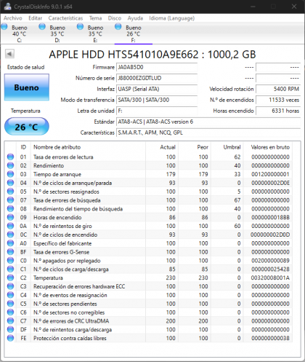Open the Editar menu

[35, 18]
